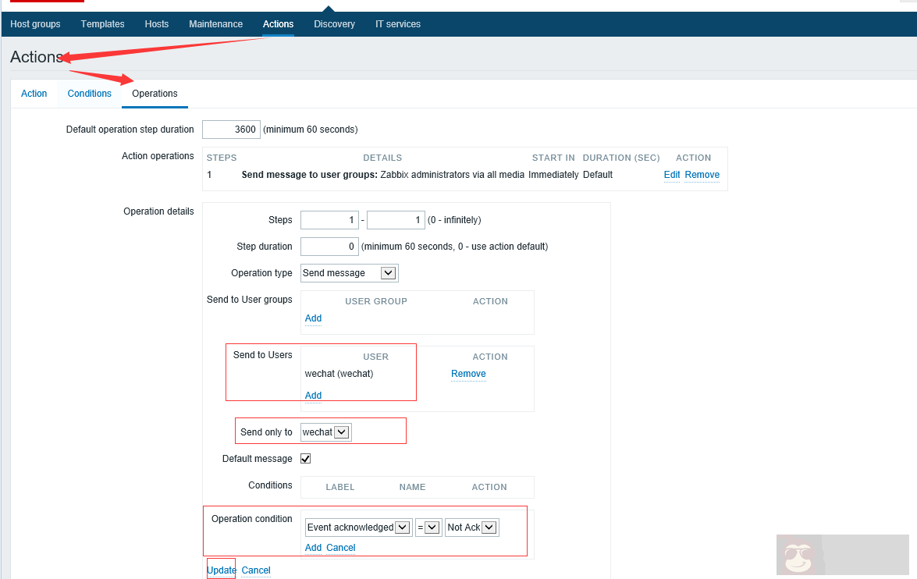Open the Event acknowledged condition dropdown

357,527
